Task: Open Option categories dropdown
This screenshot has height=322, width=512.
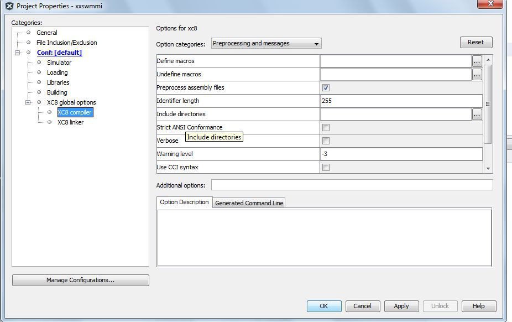Action: 266,44
